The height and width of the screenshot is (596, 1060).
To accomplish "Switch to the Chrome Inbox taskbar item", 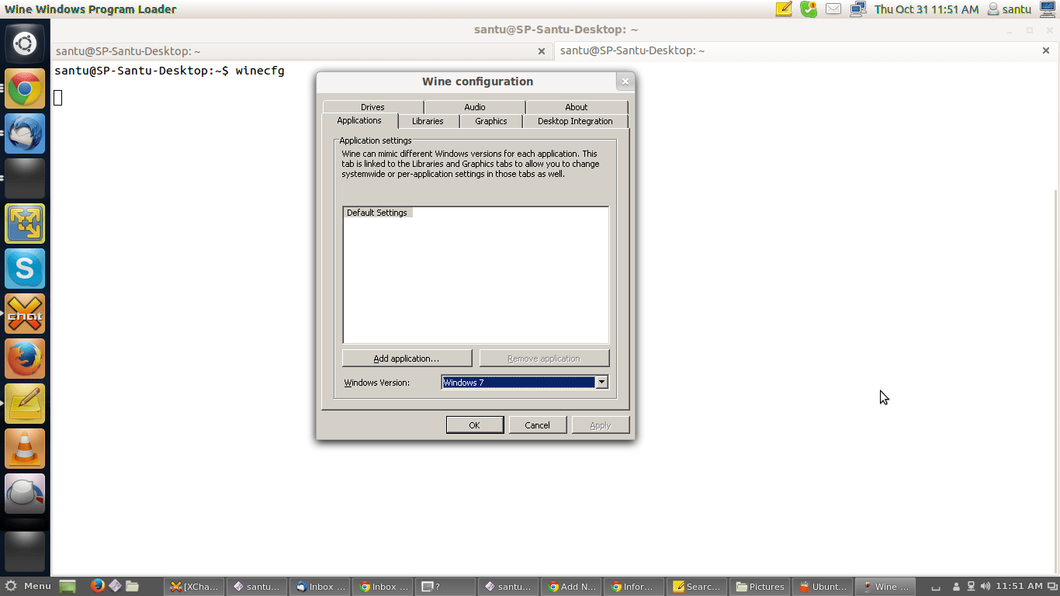I will coord(383,587).
